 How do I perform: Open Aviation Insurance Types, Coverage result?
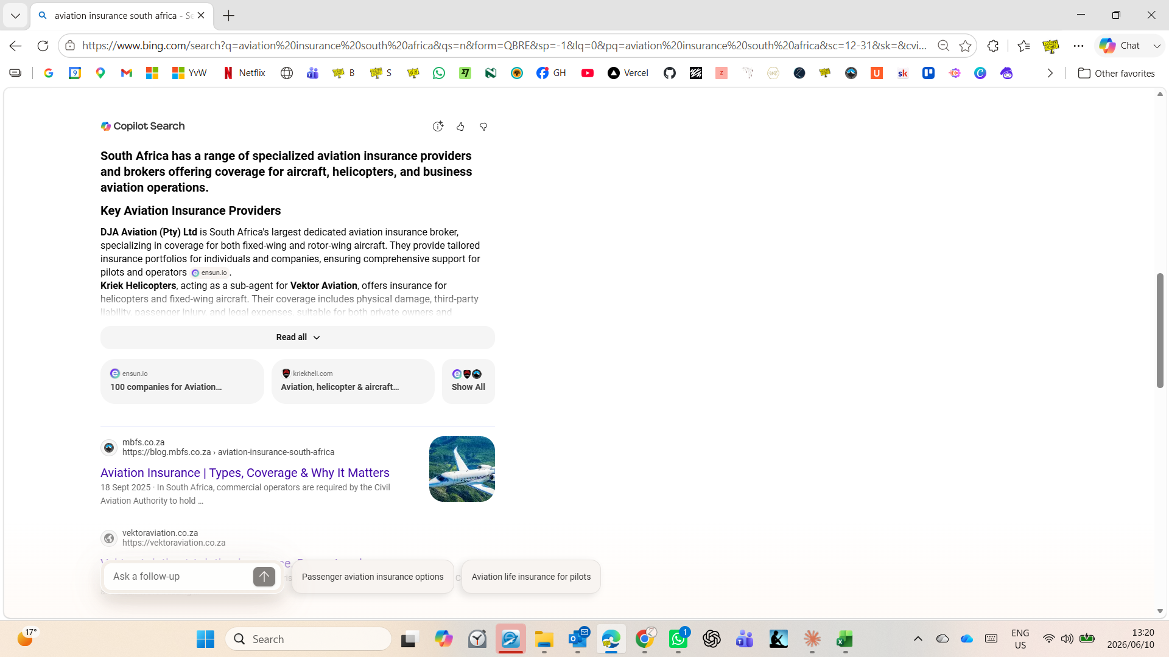[245, 473]
